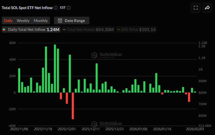Click the large red outflow bar near 2025/12/01
Viewport: 215px width, 135px height.
73,106
